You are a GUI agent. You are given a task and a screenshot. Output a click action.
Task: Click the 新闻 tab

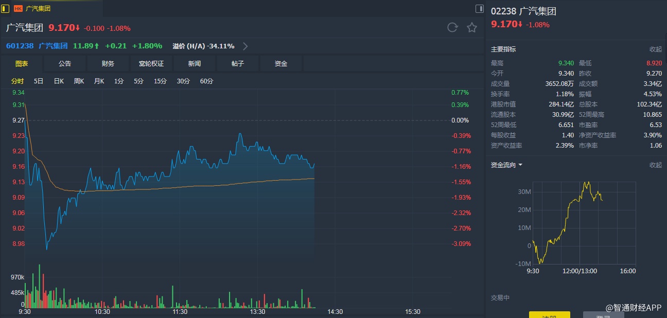point(195,64)
